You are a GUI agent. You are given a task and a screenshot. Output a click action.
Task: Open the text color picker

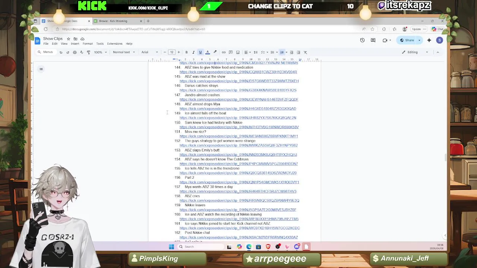(x=208, y=52)
